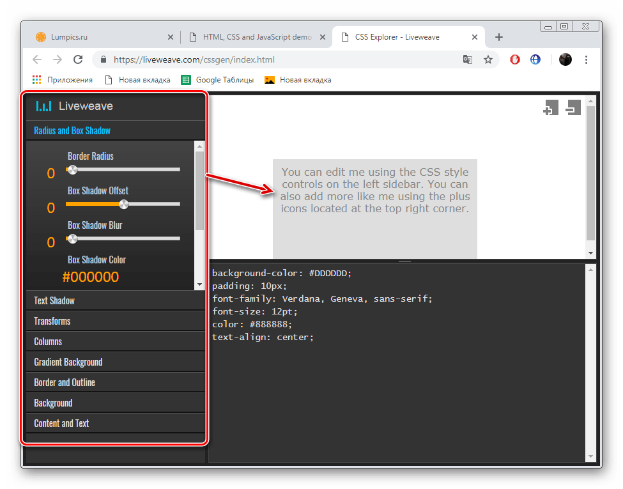
Task: Expand the Background section
Action: pyautogui.click(x=116, y=403)
